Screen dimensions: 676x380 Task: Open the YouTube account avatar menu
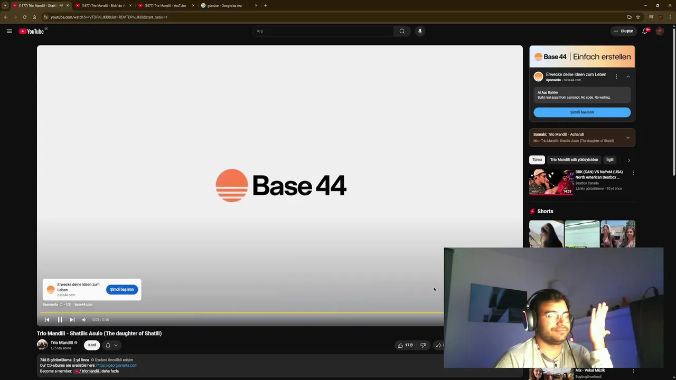pyautogui.click(x=660, y=31)
